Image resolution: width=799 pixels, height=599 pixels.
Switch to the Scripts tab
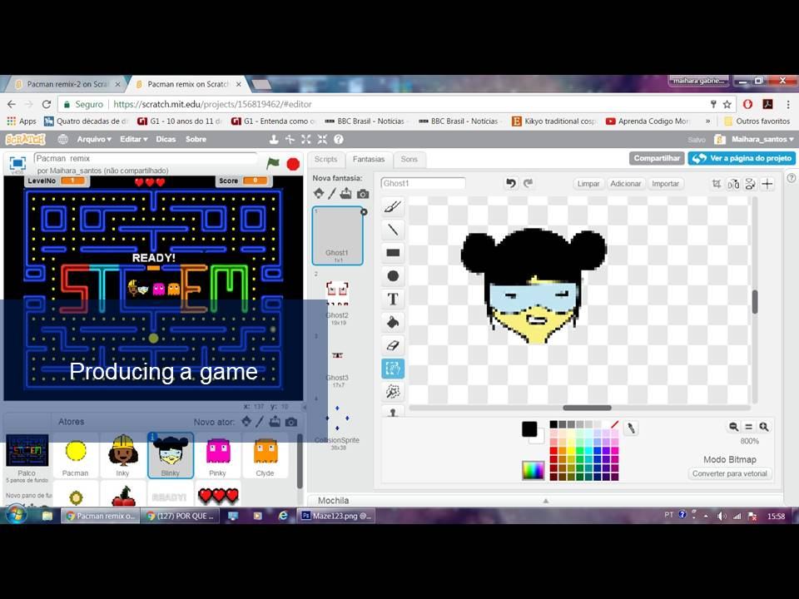[325, 159]
